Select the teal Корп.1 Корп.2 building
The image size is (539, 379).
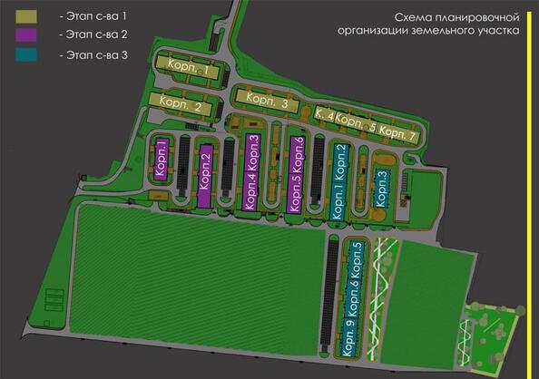pos(340,181)
